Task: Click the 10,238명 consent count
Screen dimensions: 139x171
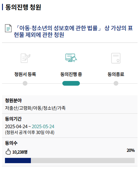Action: pyautogui.click(x=20, y=152)
